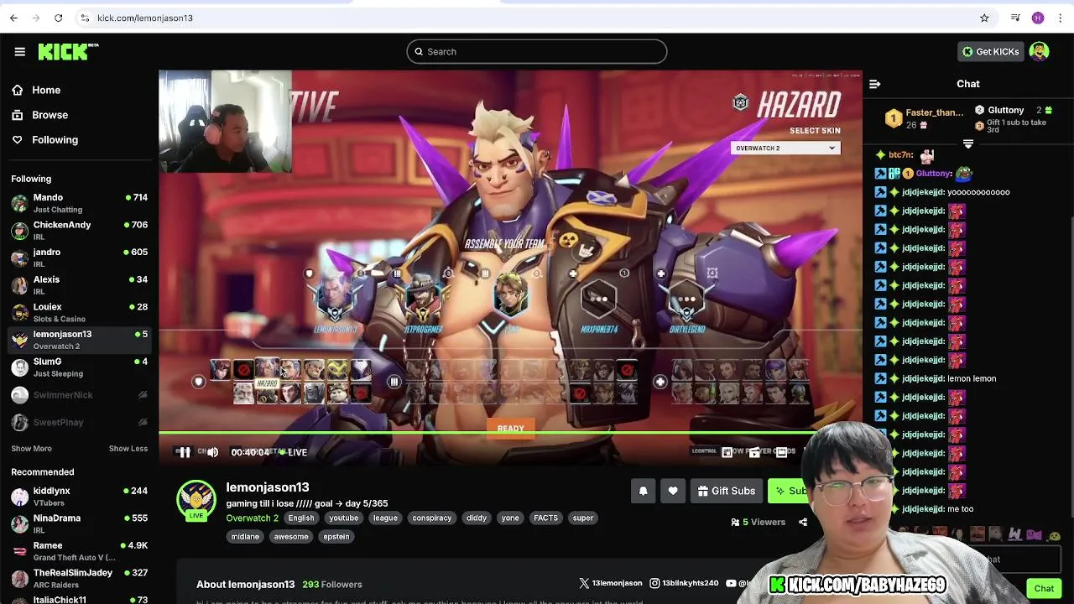Select lemonjason13 in the Following list
This screenshot has width=1074, height=604.
click(x=80, y=340)
